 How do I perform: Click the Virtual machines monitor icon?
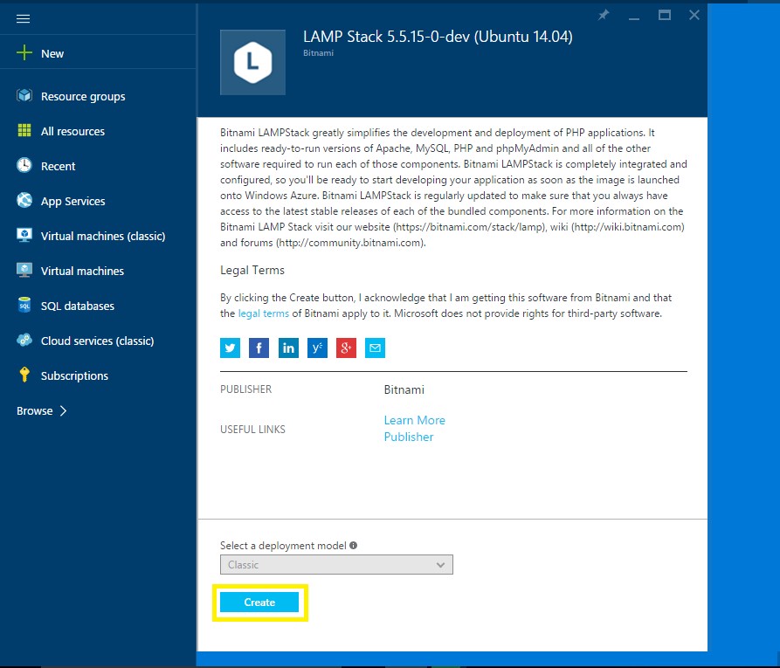pyautogui.click(x=24, y=270)
